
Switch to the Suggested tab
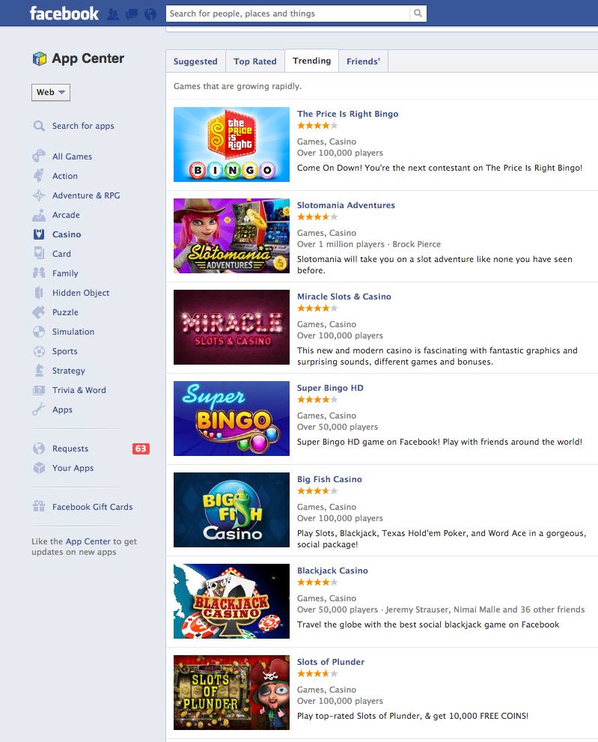[x=195, y=61]
